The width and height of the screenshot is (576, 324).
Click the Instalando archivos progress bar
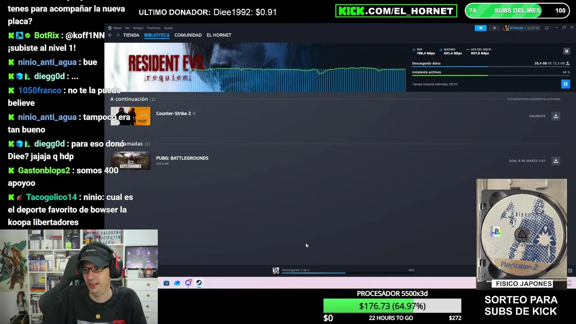pos(491,75)
